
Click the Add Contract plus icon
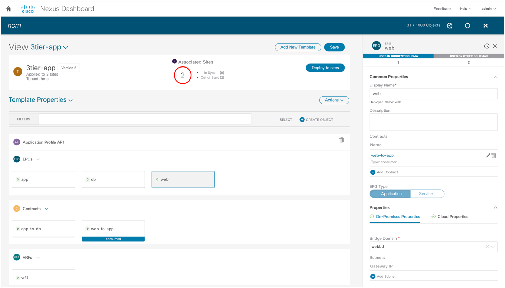coord(373,172)
